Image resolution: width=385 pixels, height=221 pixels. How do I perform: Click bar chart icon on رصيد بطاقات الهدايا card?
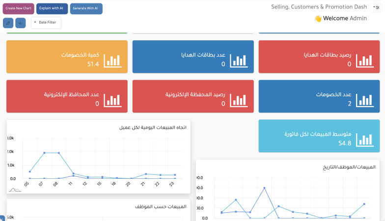(364, 60)
